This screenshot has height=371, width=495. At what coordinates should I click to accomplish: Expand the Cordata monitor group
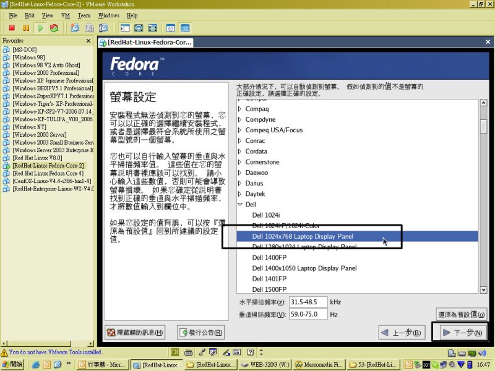pos(239,151)
